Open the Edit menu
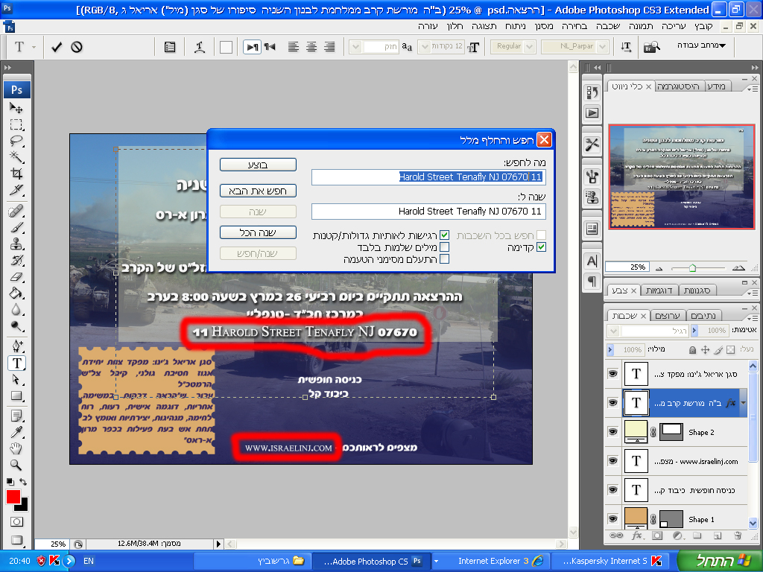763x572 pixels. coord(674,26)
